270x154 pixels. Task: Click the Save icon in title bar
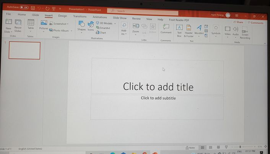pyautogui.click(x=33, y=8)
